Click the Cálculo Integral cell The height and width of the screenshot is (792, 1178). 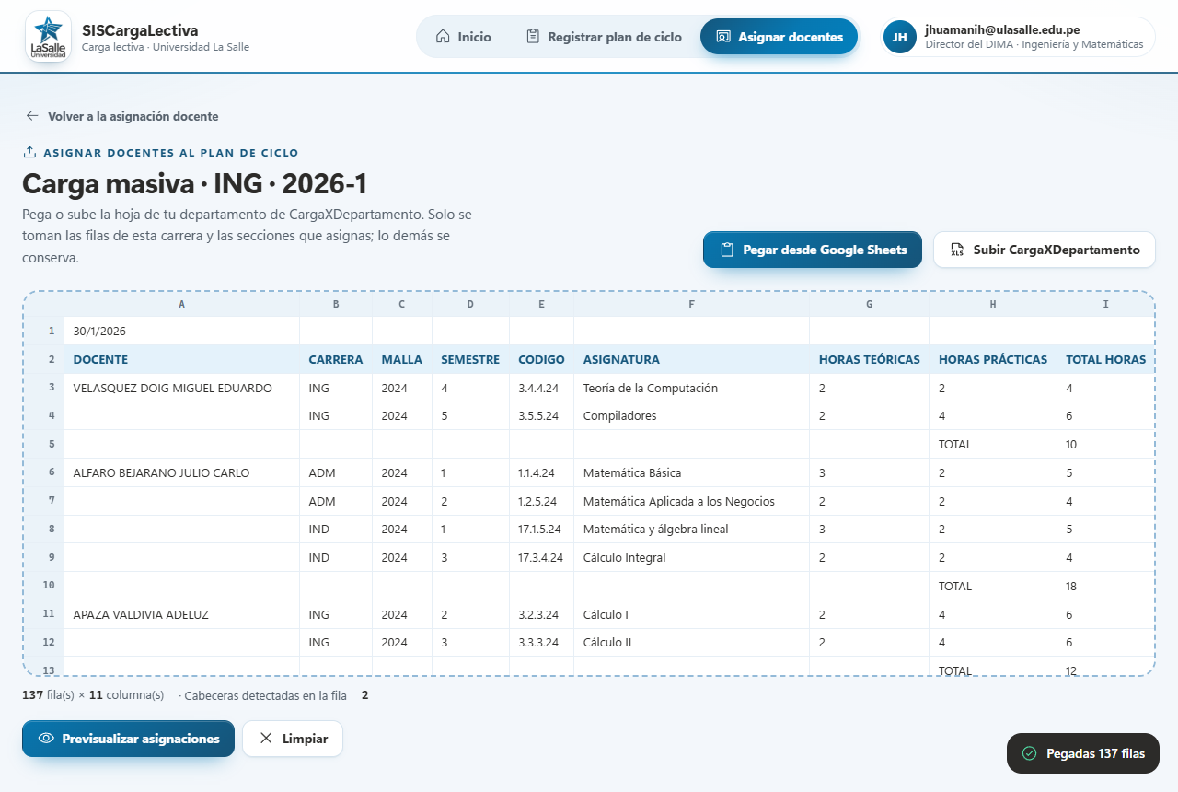(x=691, y=557)
